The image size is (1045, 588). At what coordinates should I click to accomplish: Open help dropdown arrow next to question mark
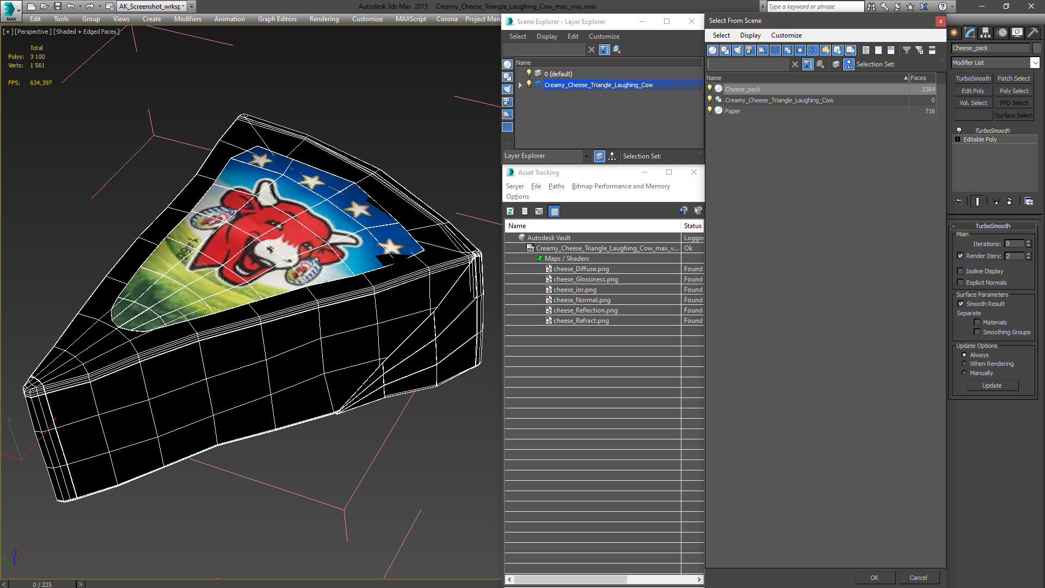[951, 7]
